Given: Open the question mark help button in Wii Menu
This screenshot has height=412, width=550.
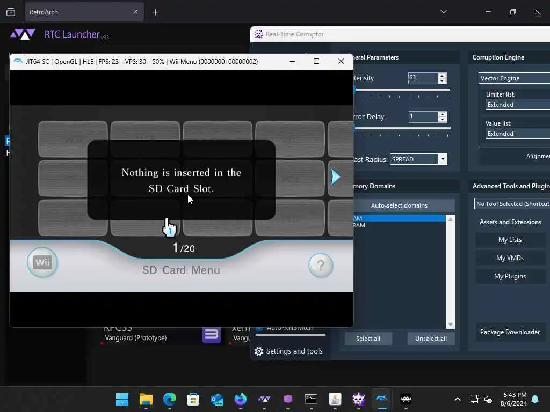Looking at the screenshot, I should (321, 265).
